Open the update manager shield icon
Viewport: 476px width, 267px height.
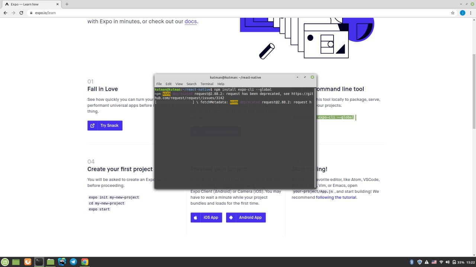point(419,262)
